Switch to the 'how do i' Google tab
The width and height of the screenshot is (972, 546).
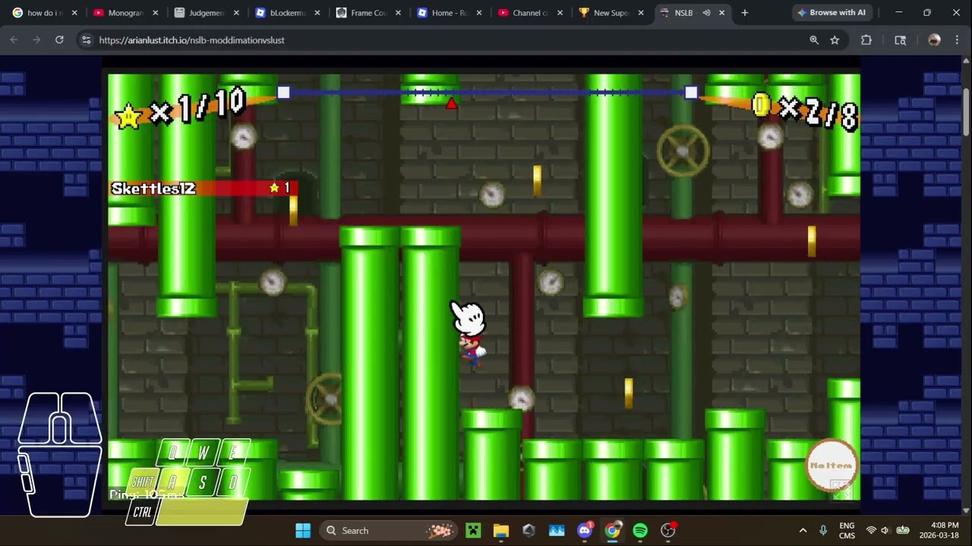click(x=43, y=13)
